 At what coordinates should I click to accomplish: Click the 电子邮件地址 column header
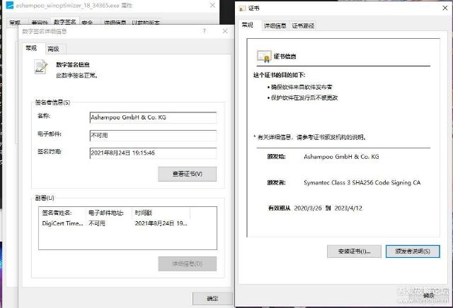point(108,213)
